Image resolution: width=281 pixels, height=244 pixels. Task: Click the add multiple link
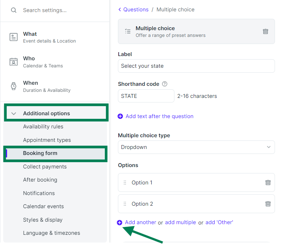180,222
